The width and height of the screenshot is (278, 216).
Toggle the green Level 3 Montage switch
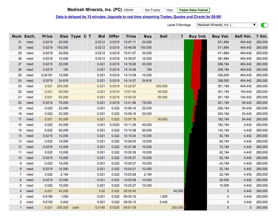tap(264, 25)
